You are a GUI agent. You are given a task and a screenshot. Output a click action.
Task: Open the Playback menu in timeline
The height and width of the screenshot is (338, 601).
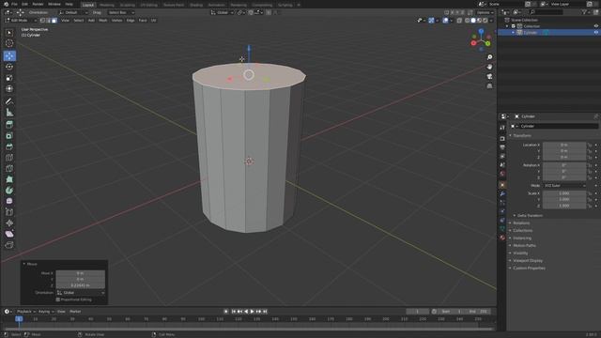[x=26, y=312]
